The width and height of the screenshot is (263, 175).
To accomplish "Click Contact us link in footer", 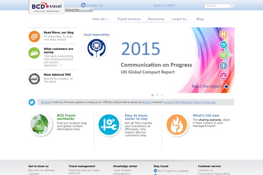I will 206,170.
